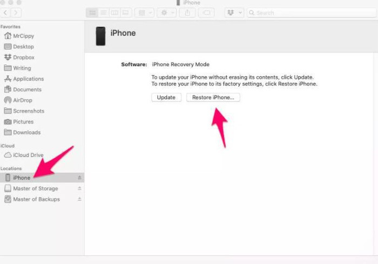The image size is (378, 264).
Task: Click the forward navigation arrow
Action: point(16,12)
